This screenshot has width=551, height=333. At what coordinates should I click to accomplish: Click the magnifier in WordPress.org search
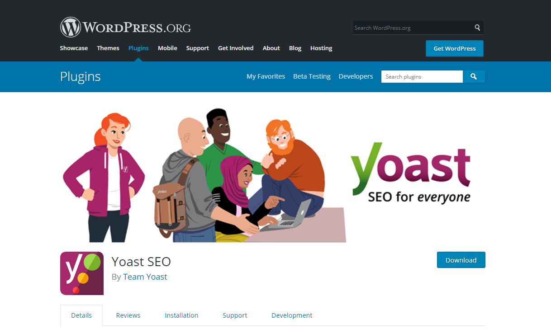click(477, 28)
